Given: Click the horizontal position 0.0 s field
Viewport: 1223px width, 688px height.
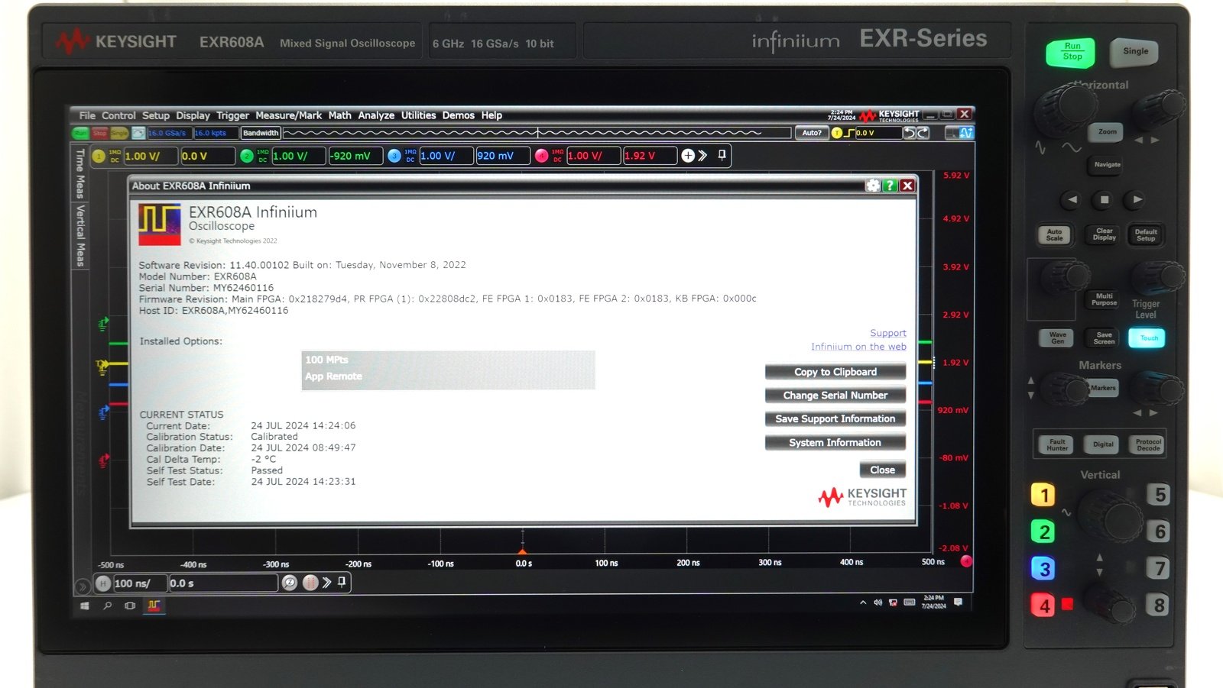Looking at the screenshot, I should click(222, 583).
